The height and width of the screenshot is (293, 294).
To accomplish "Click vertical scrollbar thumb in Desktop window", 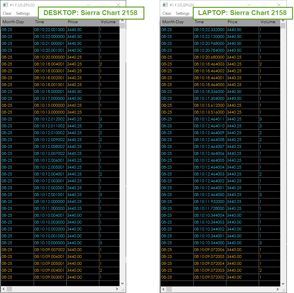I will click(x=122, y=26).
